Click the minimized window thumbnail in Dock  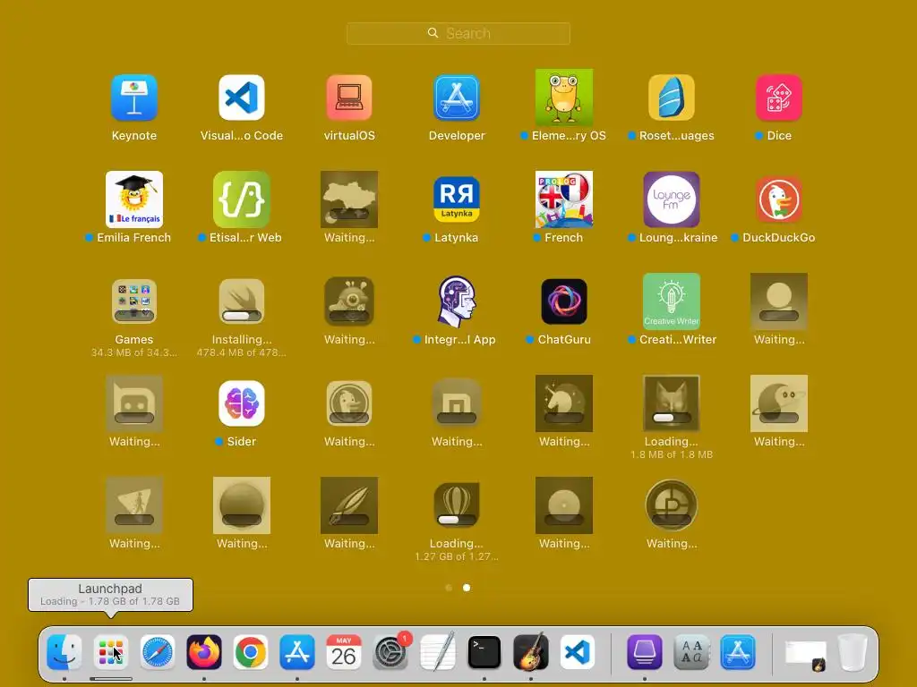click(805, 654)
